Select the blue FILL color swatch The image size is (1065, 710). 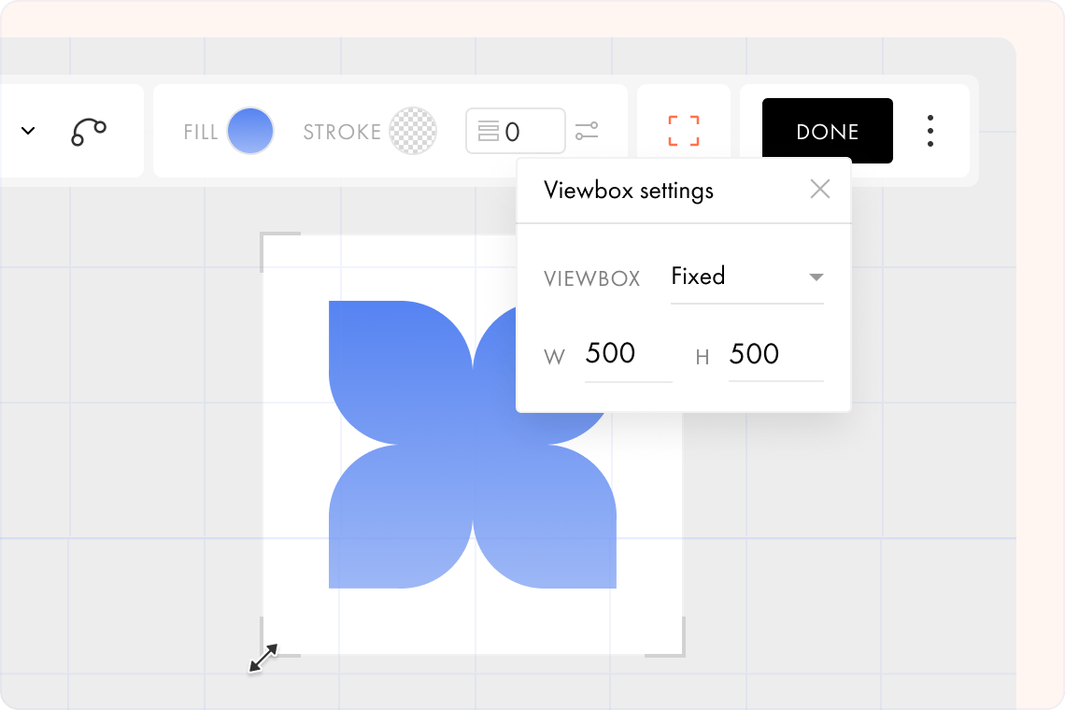click(x=249, y=131)
